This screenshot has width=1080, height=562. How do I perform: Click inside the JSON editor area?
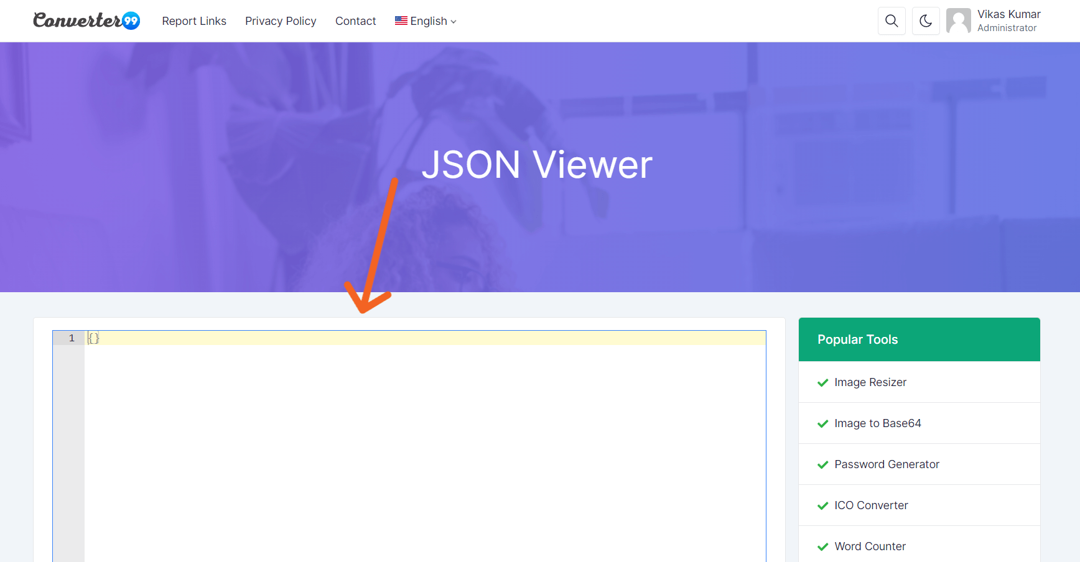pos(373,435)
